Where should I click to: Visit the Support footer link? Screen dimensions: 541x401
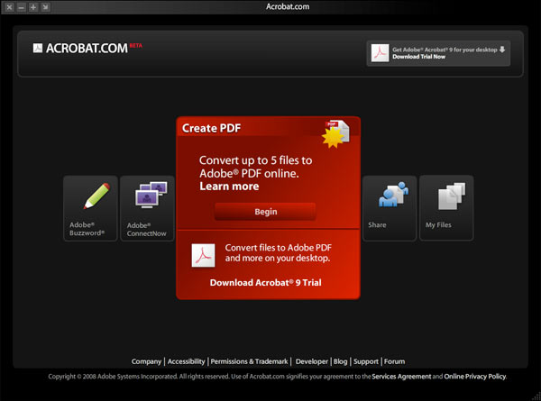365,361
